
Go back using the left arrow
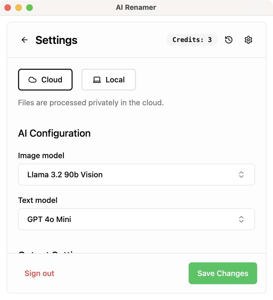[25, 40]
